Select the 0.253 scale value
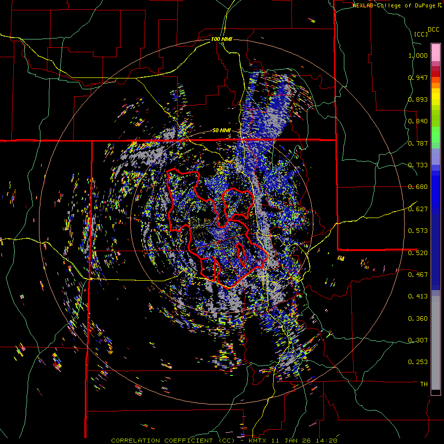Image resolution: width=444 pixels, height=444 pixels. pos(418,362)
